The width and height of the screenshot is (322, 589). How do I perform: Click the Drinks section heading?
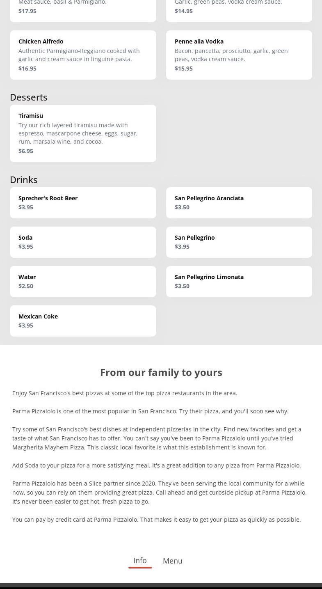[24, 180]
